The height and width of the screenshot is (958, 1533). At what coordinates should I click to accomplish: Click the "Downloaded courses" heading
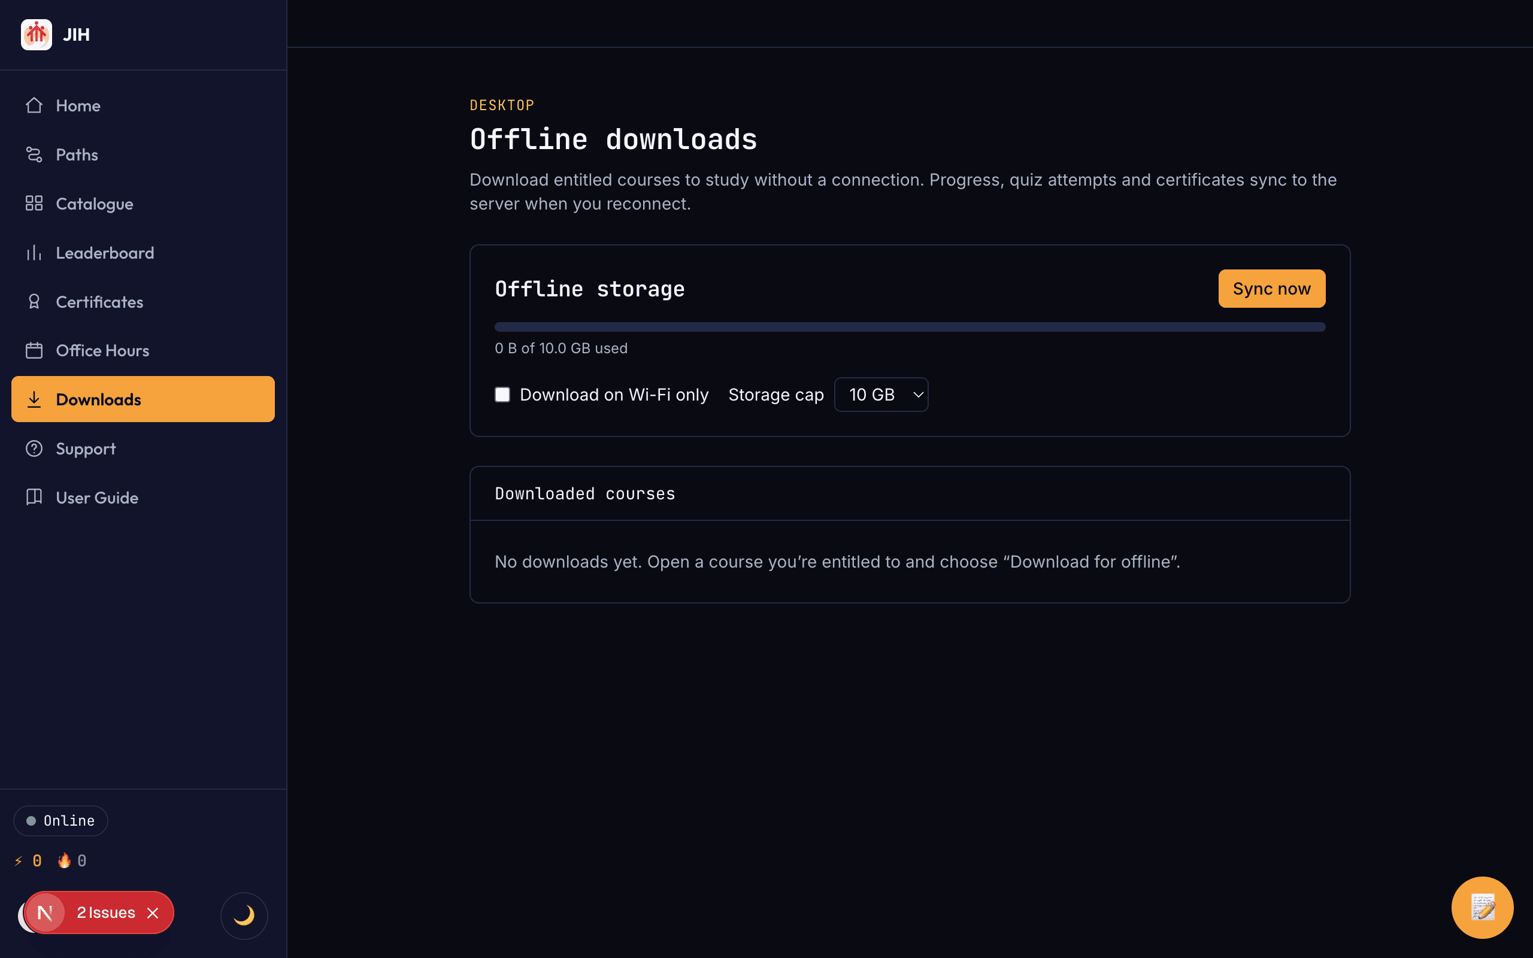[584, 493]
